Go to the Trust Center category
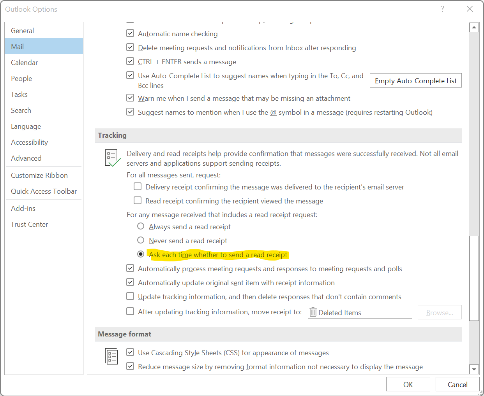Image resolution: width=484 pixels, height=396 pixels. coord(29,224)
